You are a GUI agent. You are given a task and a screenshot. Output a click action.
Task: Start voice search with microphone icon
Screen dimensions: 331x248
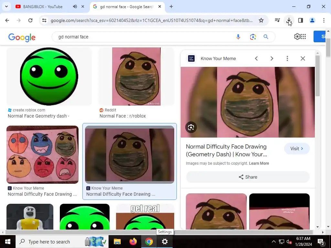[x=238, y=37]
